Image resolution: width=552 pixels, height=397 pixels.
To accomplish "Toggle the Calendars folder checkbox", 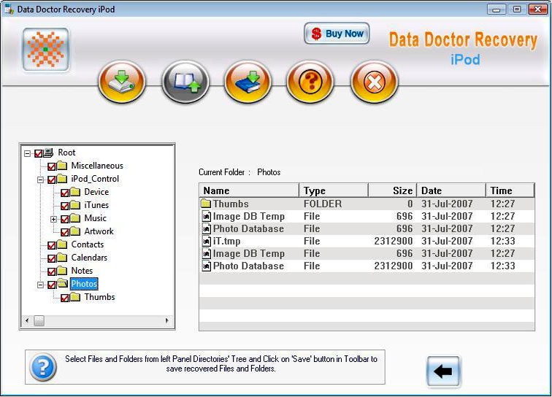I will 51,258.
